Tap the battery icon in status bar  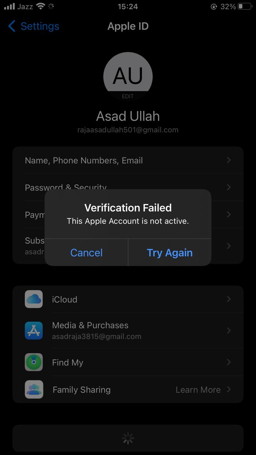click(245, 6)
